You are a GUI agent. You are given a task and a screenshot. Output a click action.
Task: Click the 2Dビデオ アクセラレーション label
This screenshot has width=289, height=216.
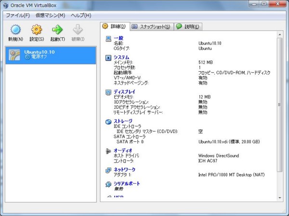(137, 107)
